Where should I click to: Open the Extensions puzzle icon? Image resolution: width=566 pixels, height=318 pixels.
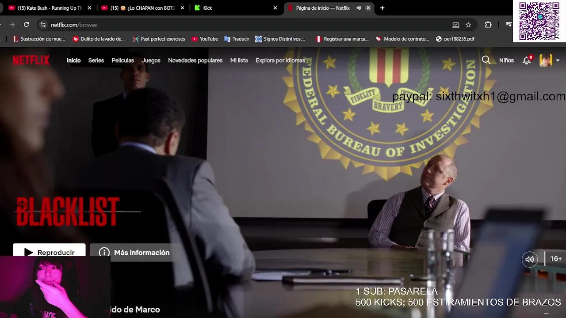(488, 25)
